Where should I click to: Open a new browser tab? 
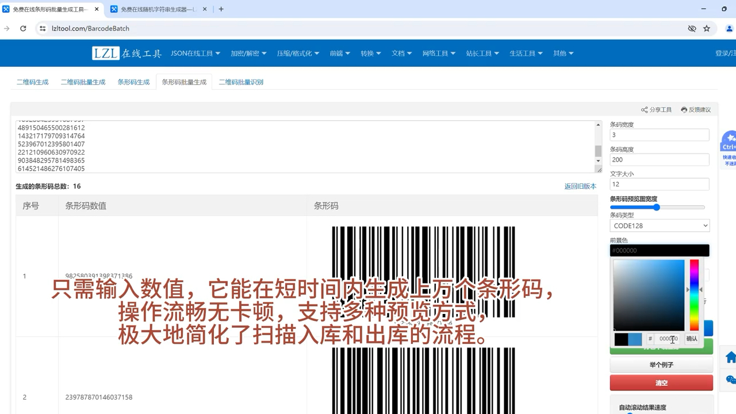pos(221,9)
